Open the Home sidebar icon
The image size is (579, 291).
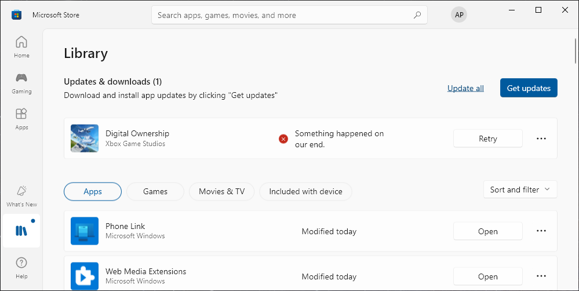(x=21, y=47)
